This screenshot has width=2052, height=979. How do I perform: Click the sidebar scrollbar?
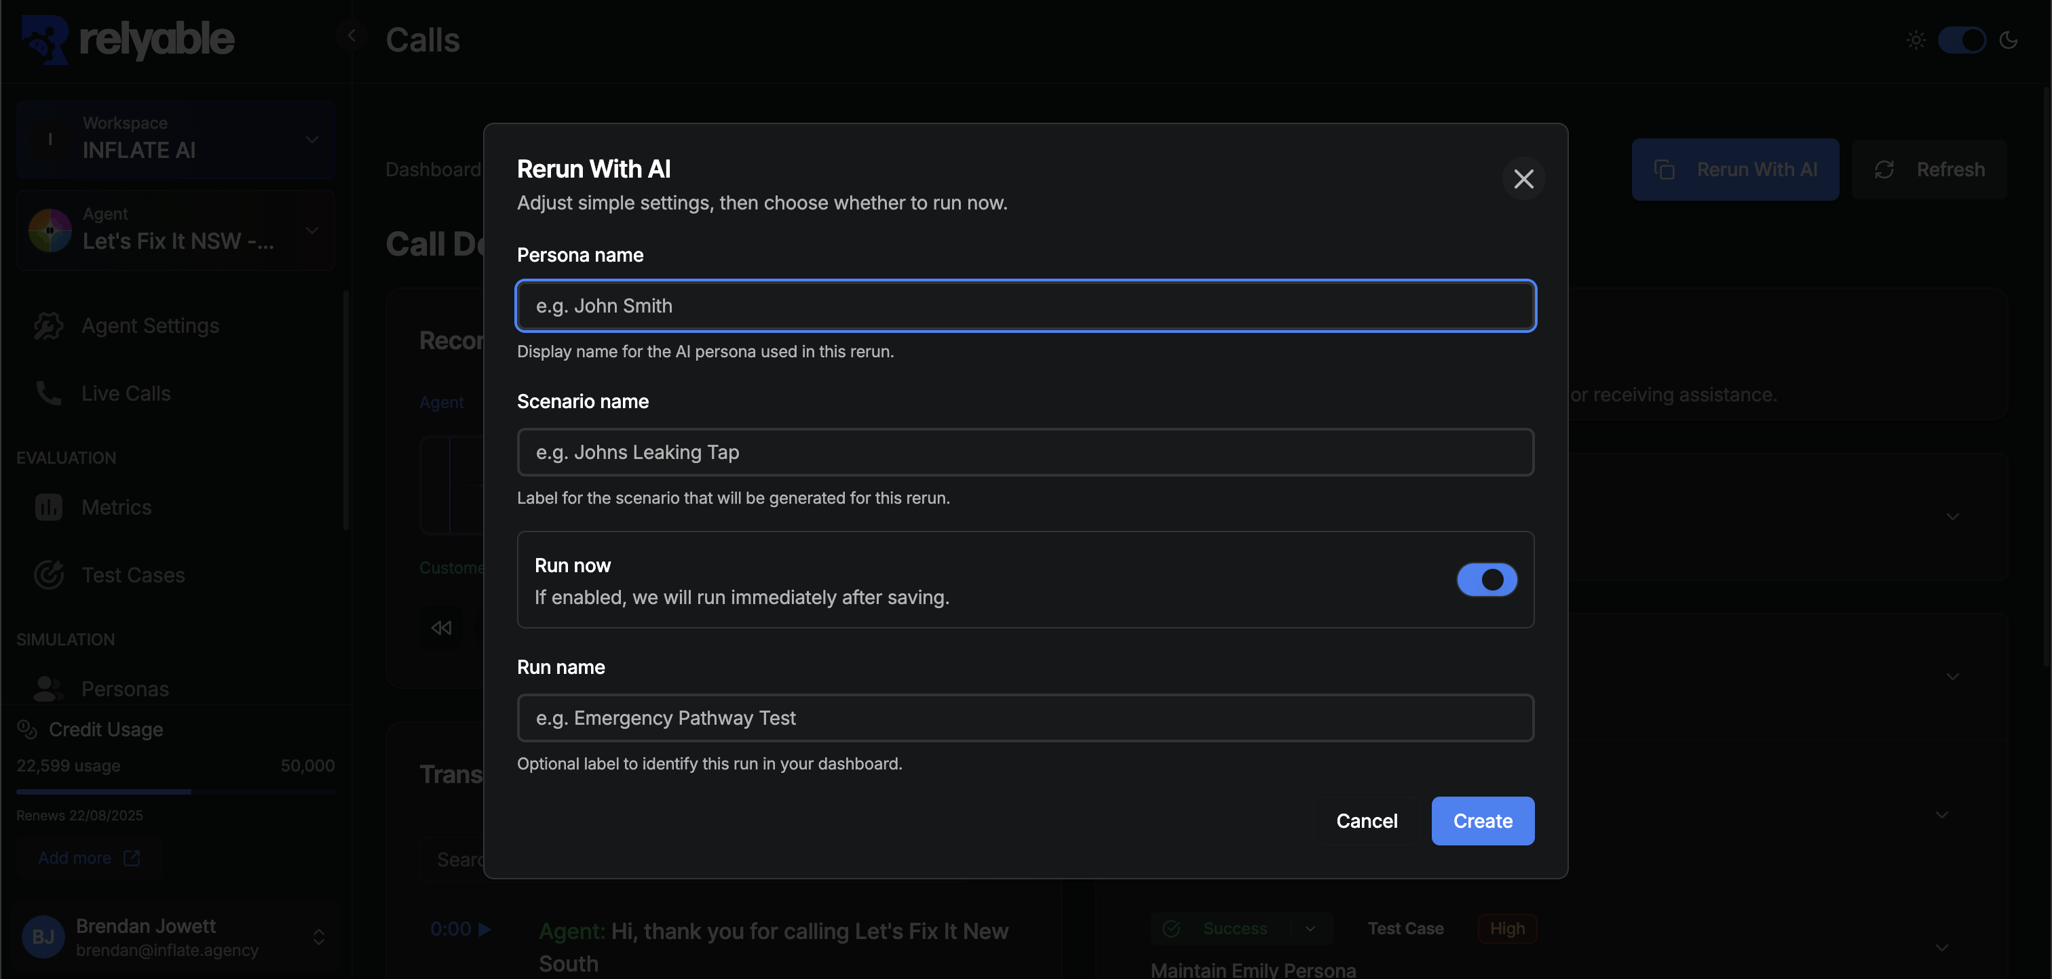[x=345, y=410]
